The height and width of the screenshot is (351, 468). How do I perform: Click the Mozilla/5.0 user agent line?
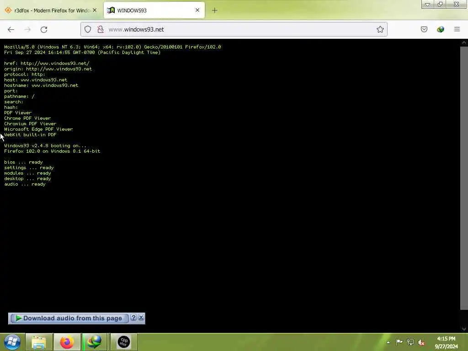[112, 47]
